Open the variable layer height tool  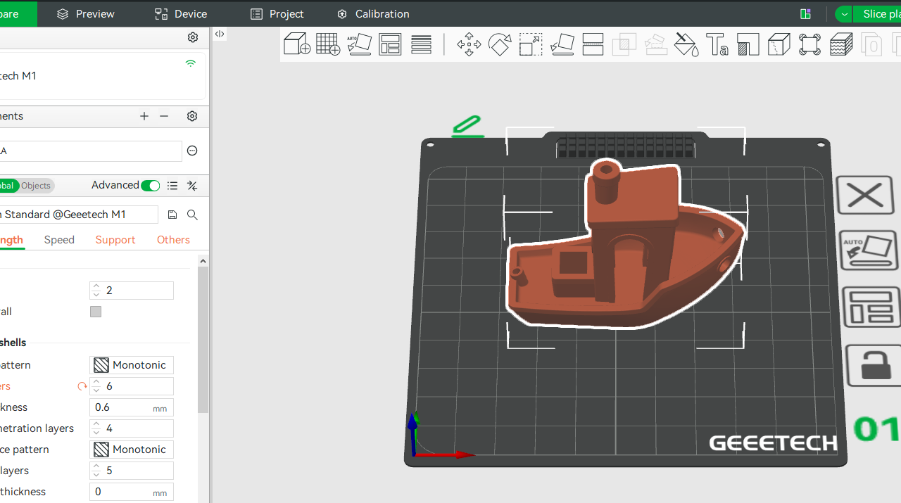coord(841,44)
